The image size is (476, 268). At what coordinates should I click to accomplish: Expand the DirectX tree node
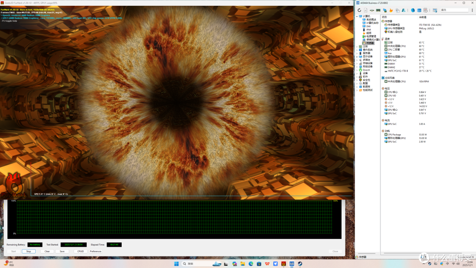(357, 70)
